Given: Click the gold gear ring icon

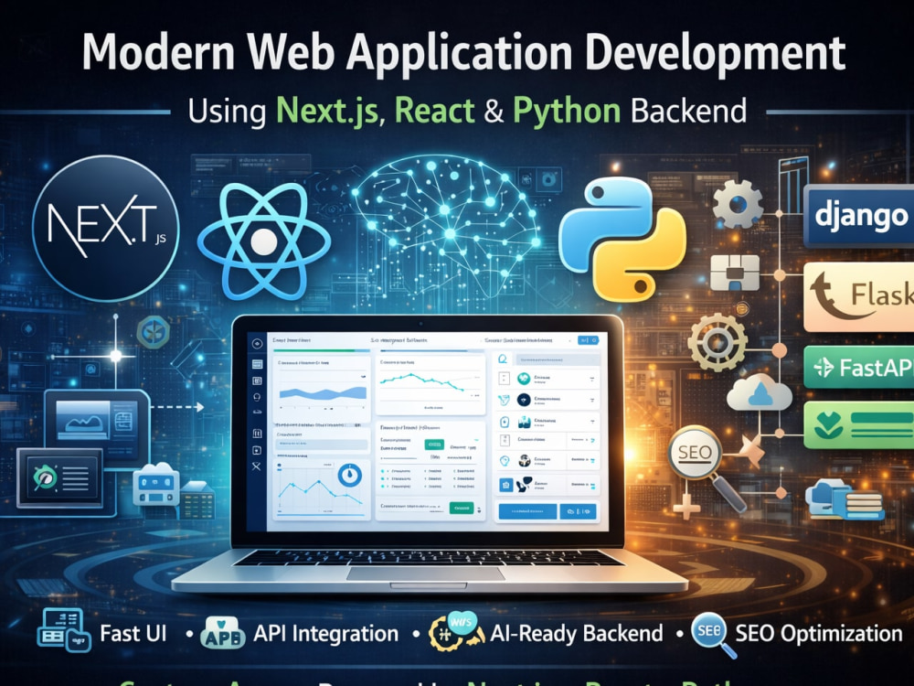Looking at the screenshot, I should [717, 342].
